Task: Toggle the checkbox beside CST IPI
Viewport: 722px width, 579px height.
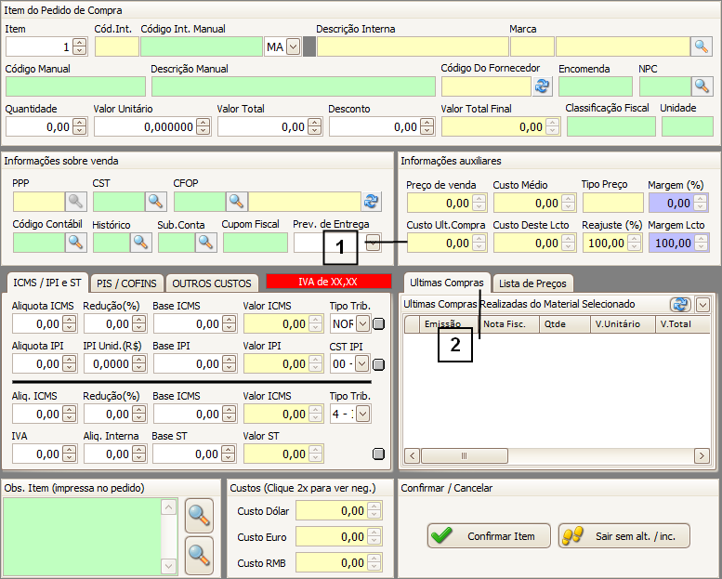Action: 378,365
